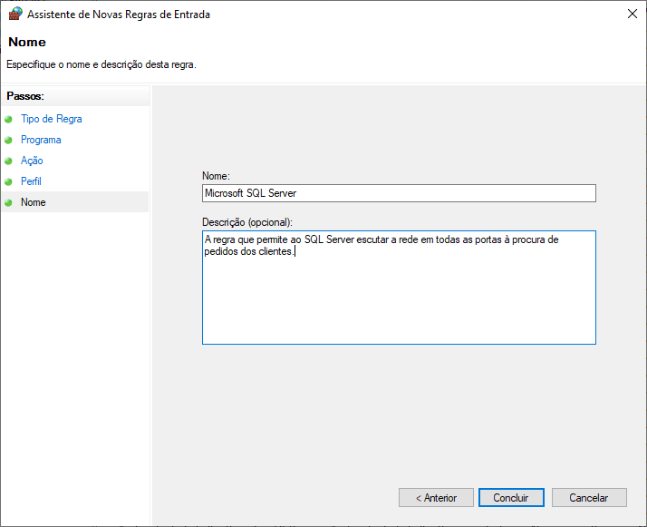Finish the wizard with the Concluir button

point(511,498)
